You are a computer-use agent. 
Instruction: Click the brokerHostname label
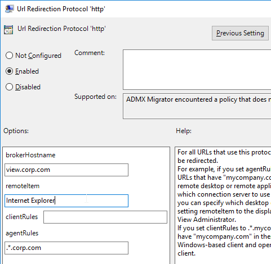[30, 155]
